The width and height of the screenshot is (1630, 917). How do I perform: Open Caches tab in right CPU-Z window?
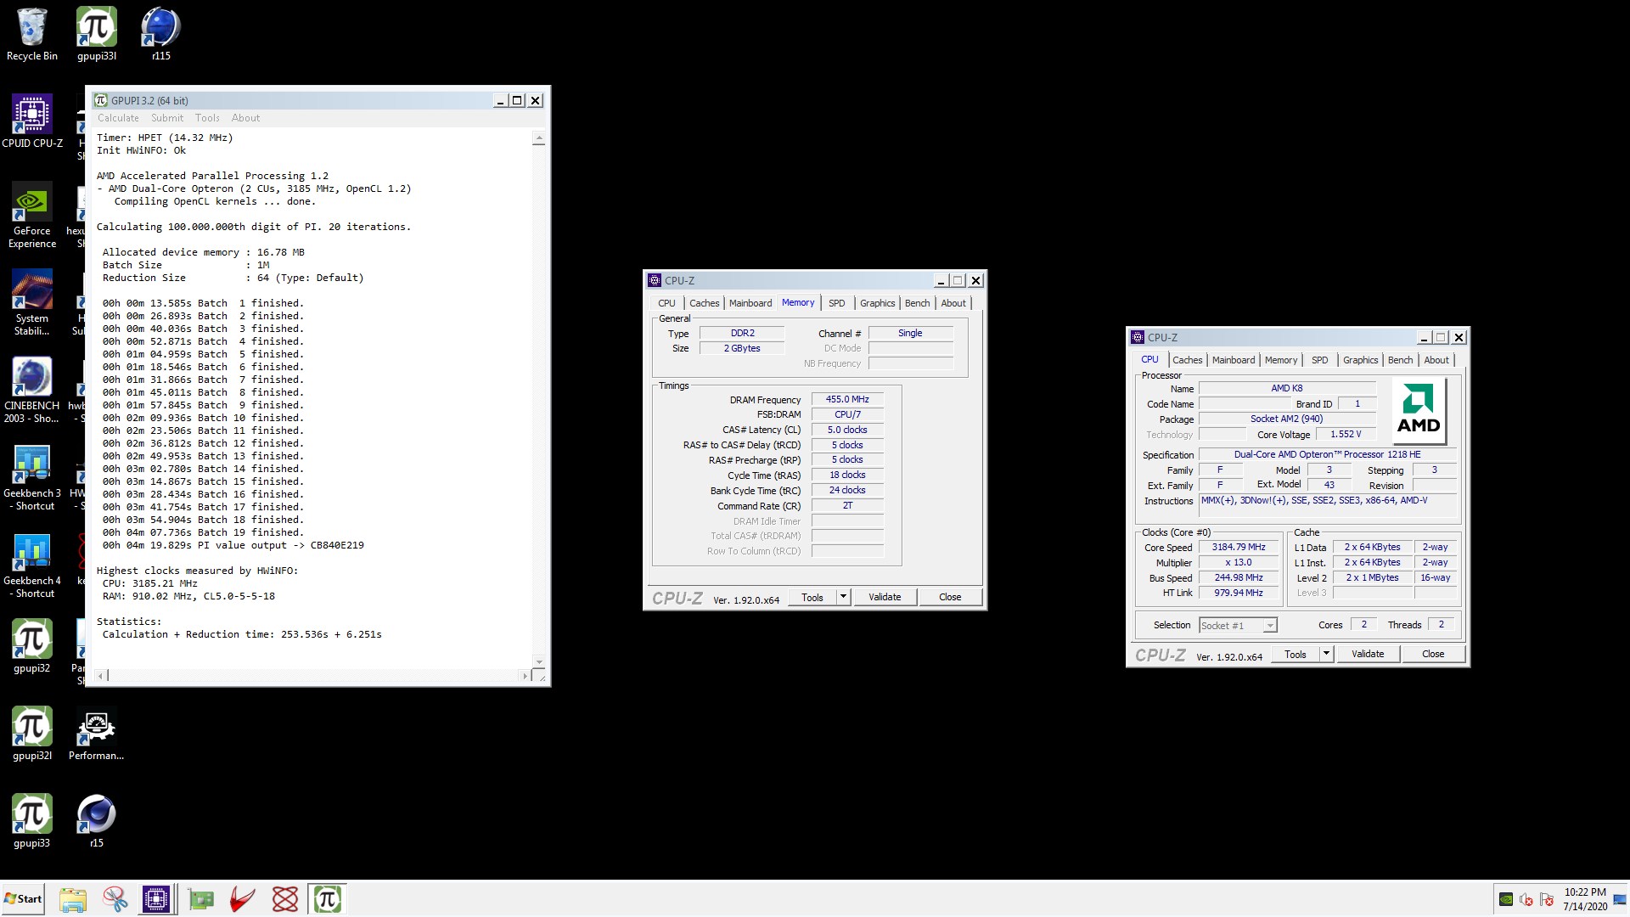click(x=1187, y=360)
